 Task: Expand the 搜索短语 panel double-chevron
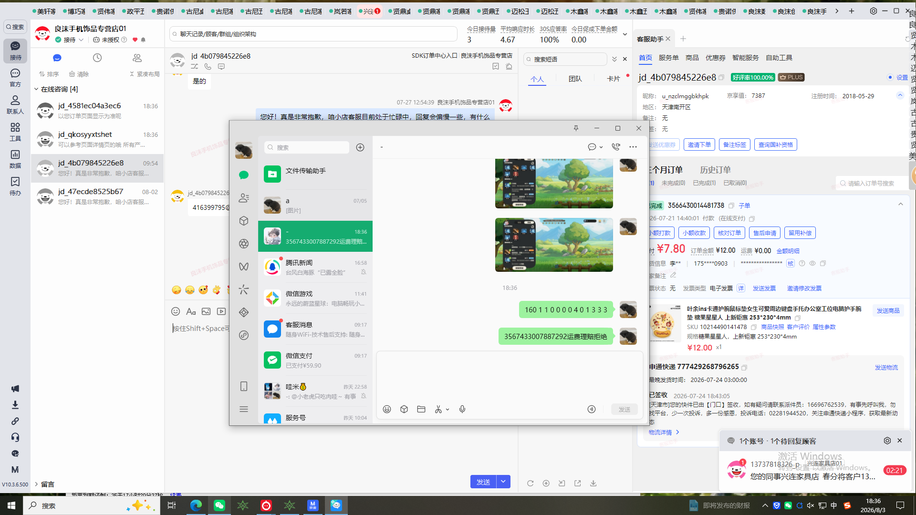pyautogui.click(x=614, y=59)
